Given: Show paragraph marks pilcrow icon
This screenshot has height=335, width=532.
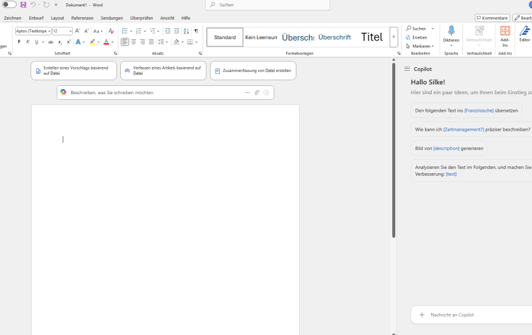Looking at the screenshot, I should point(196,31).
